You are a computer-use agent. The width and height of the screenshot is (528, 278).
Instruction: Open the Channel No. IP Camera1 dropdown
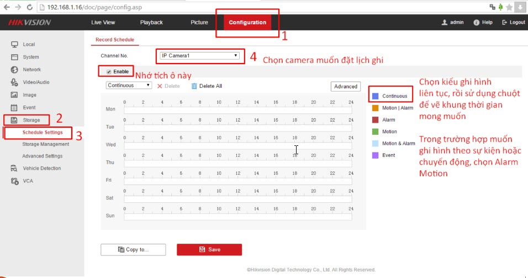coord(199,56)
